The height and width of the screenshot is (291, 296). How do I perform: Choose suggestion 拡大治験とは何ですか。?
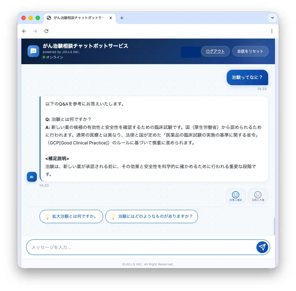pos(71,216)
